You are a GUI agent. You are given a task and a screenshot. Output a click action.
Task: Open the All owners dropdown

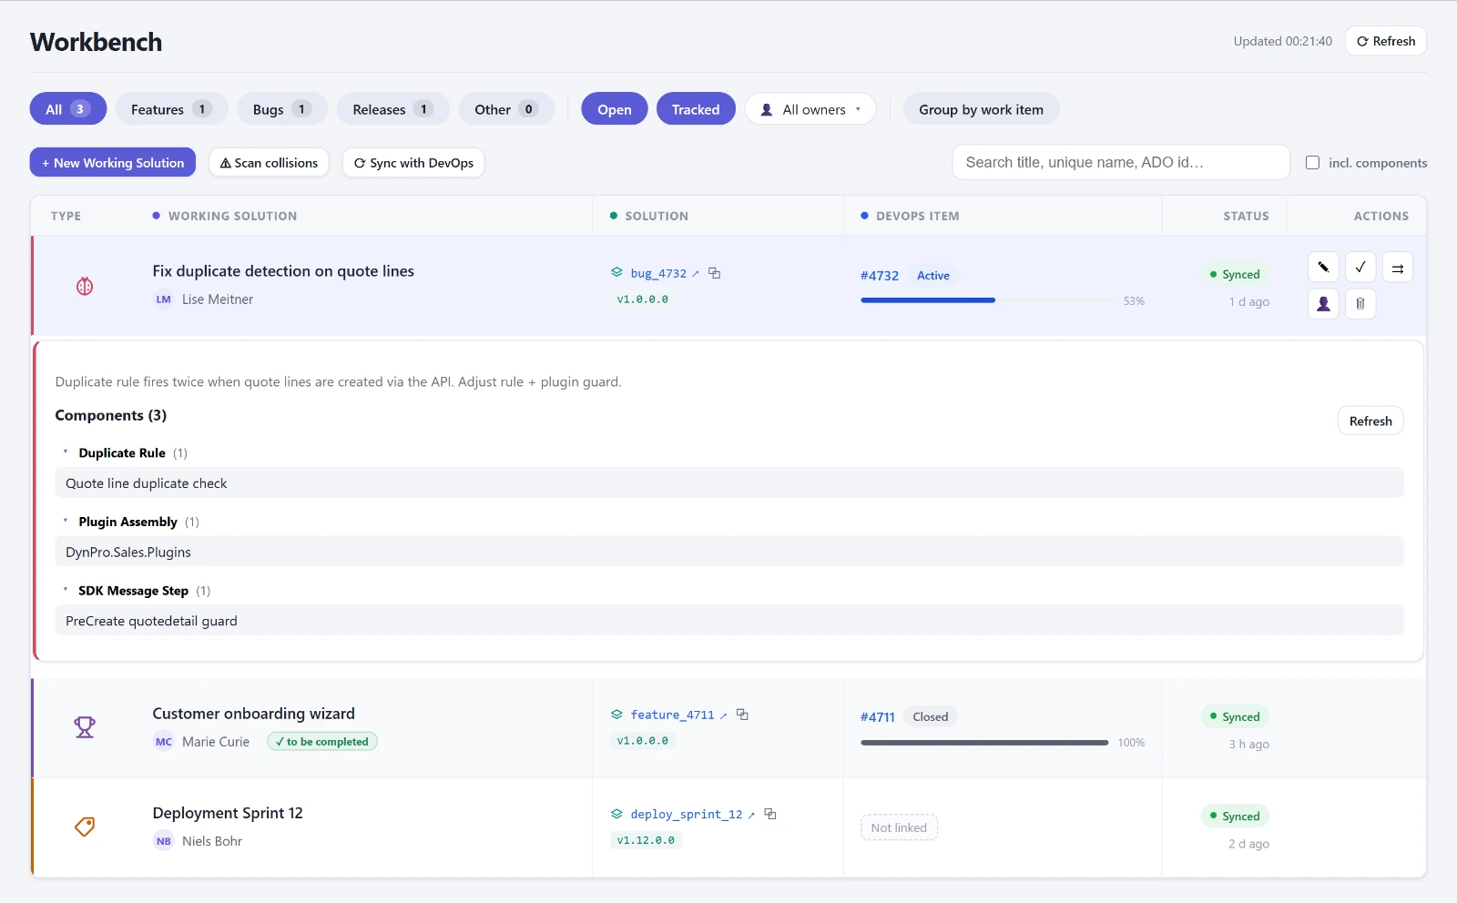pyautogui.click(x=810, y=109)
